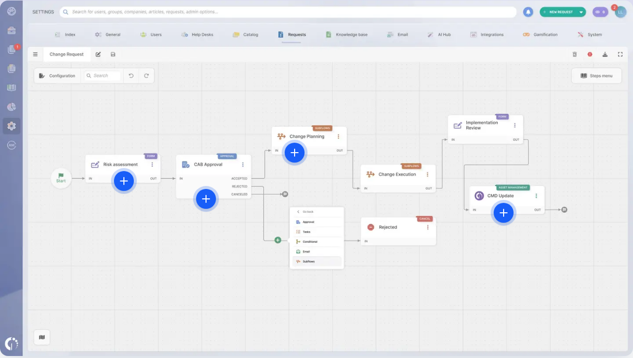Click the download icon
Image resolution: width=633 pixels, height=358 pixels.
coord(605,54)
